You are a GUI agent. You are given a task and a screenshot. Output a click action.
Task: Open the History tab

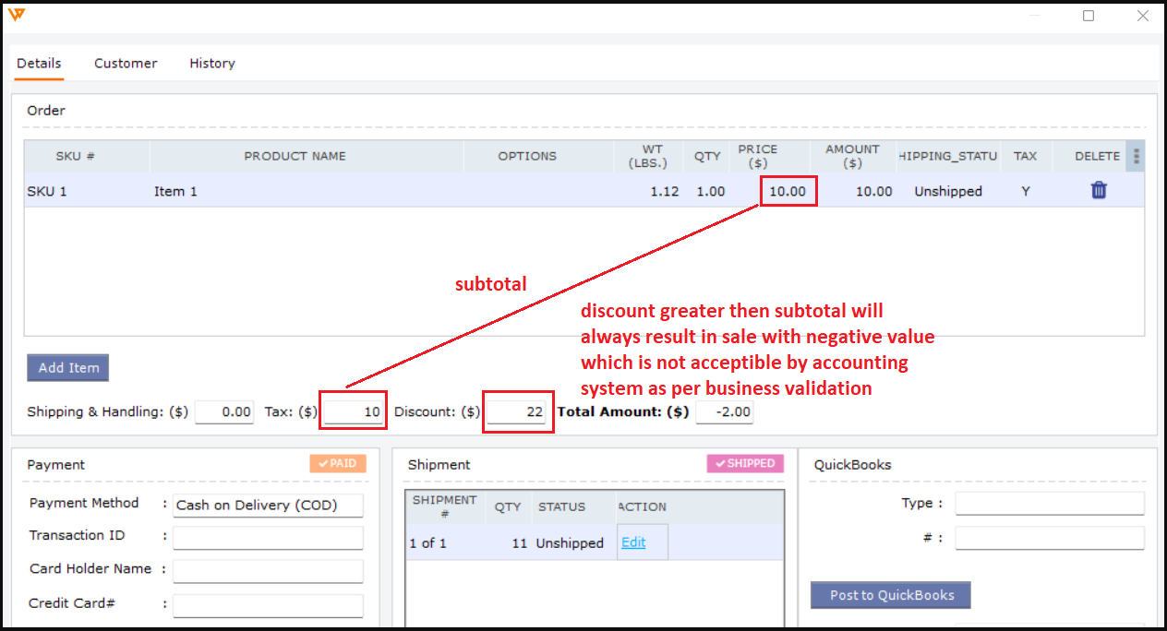point(212,64)
